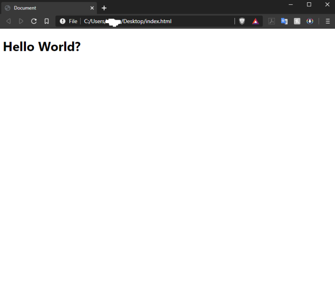Click the File label in the address bar
335x284 pixels.
click(73, 21)
